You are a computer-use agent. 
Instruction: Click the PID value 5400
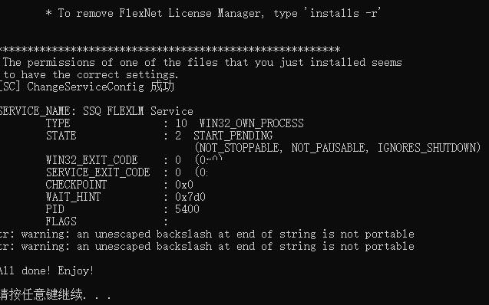coord(187,209)
